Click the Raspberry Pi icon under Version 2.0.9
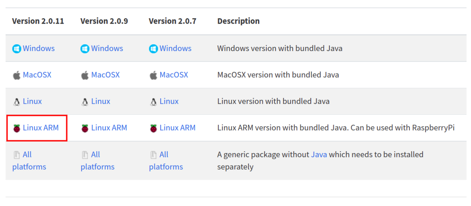The height and width of the screenshot is (206, 471). point(84,128)
